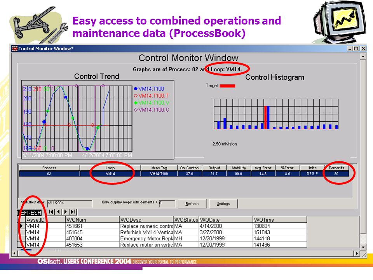373x280 pixels.
Task: Click the Control Trend chart plot area
Action: point(77,119)
